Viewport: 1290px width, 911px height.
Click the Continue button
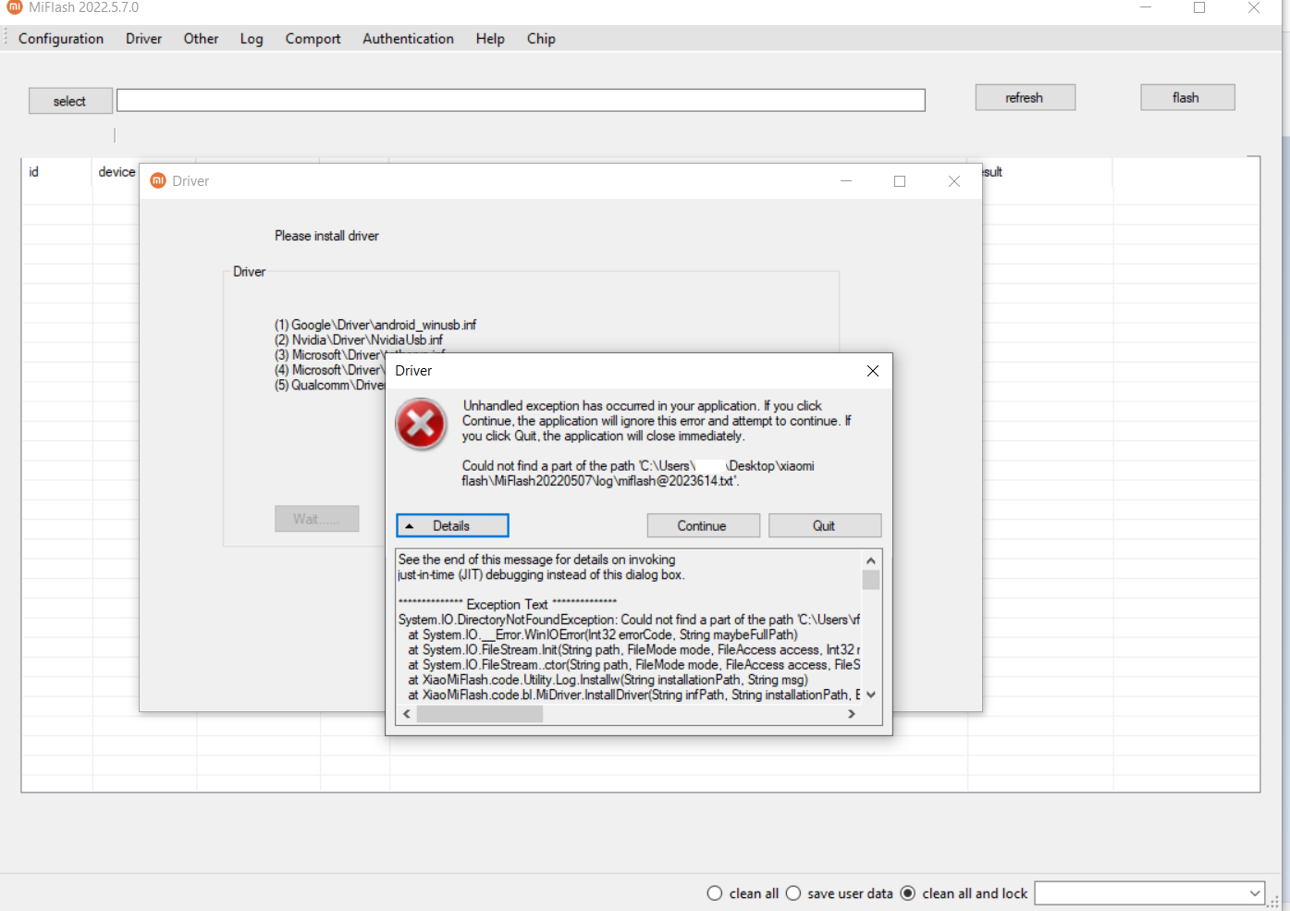click(703, 525)
